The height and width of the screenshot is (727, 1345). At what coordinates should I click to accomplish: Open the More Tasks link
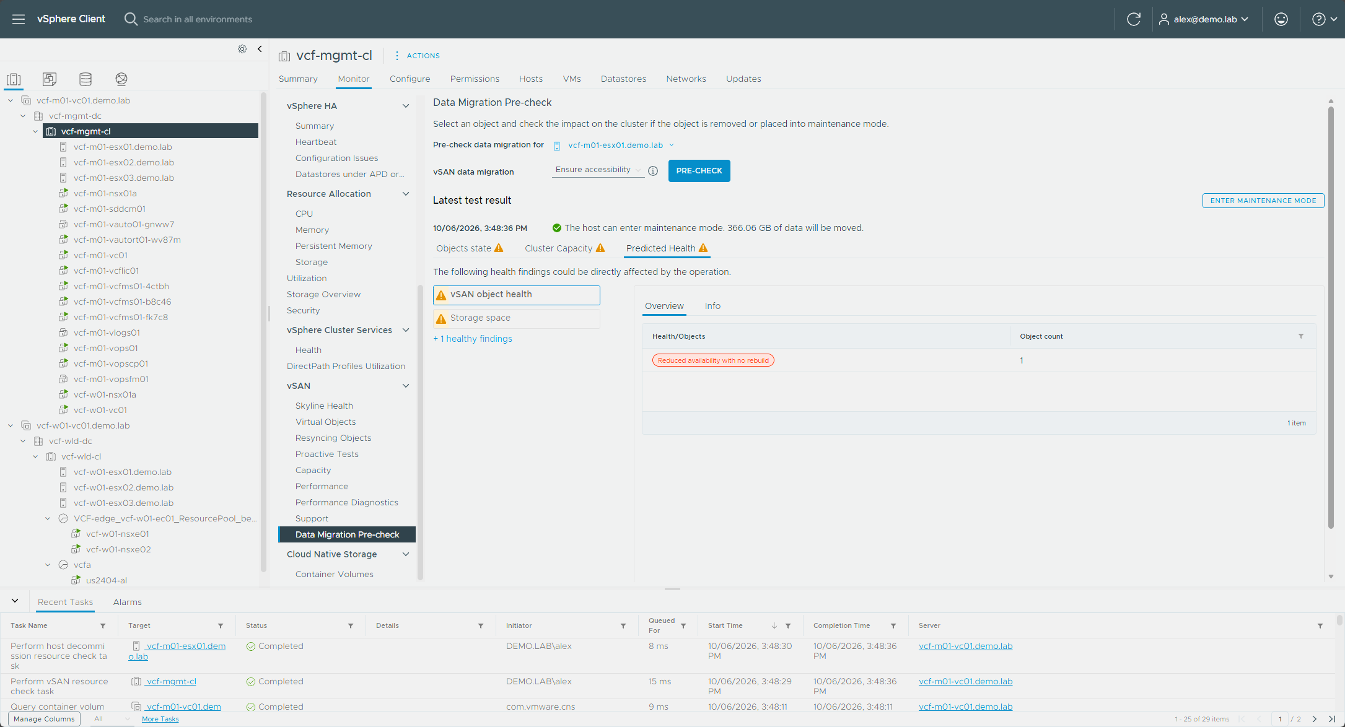coord(160,719)
